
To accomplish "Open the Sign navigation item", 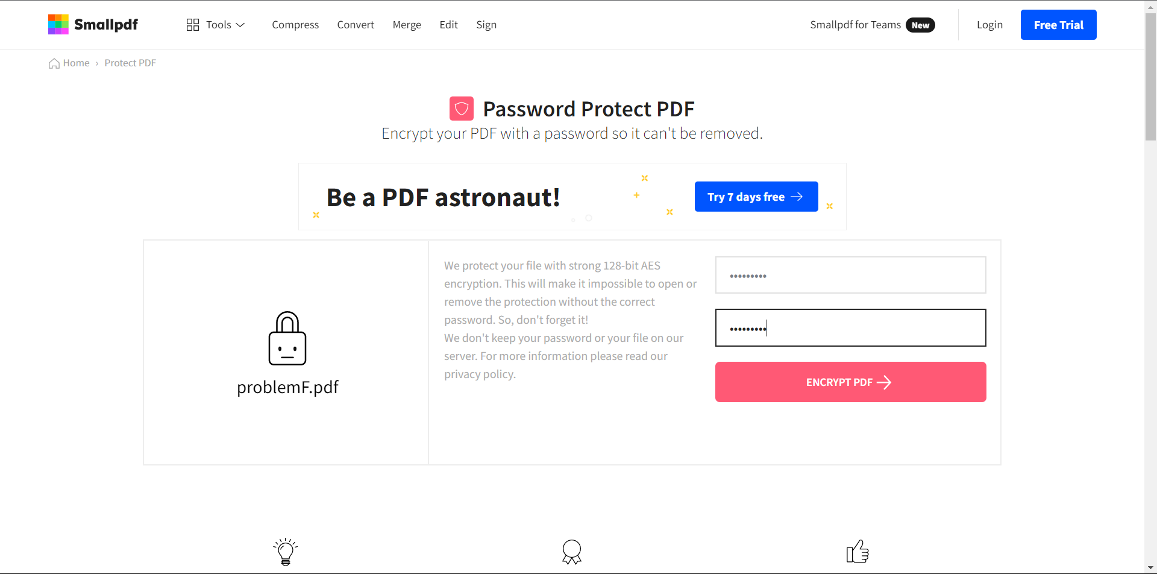I will click(x=486, y=25).
